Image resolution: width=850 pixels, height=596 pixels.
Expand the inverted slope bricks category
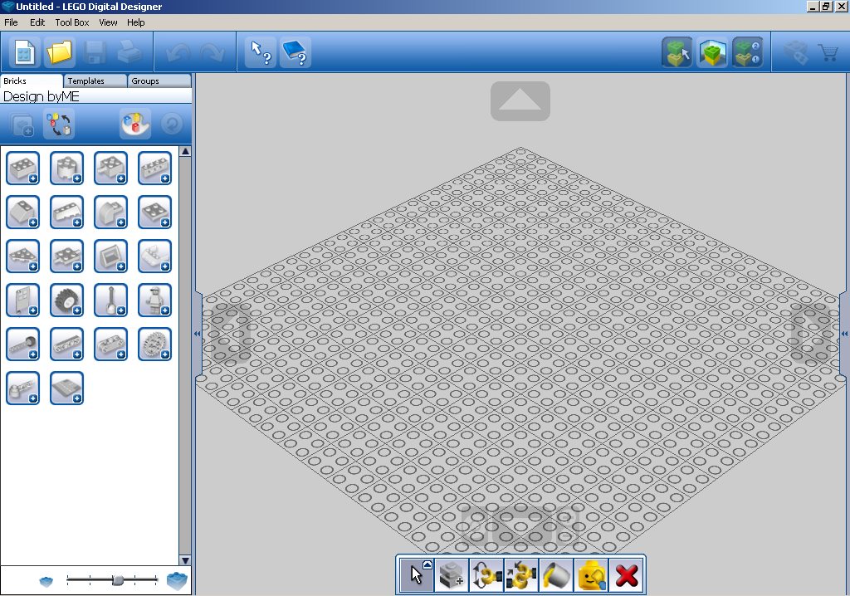[66, 212]
